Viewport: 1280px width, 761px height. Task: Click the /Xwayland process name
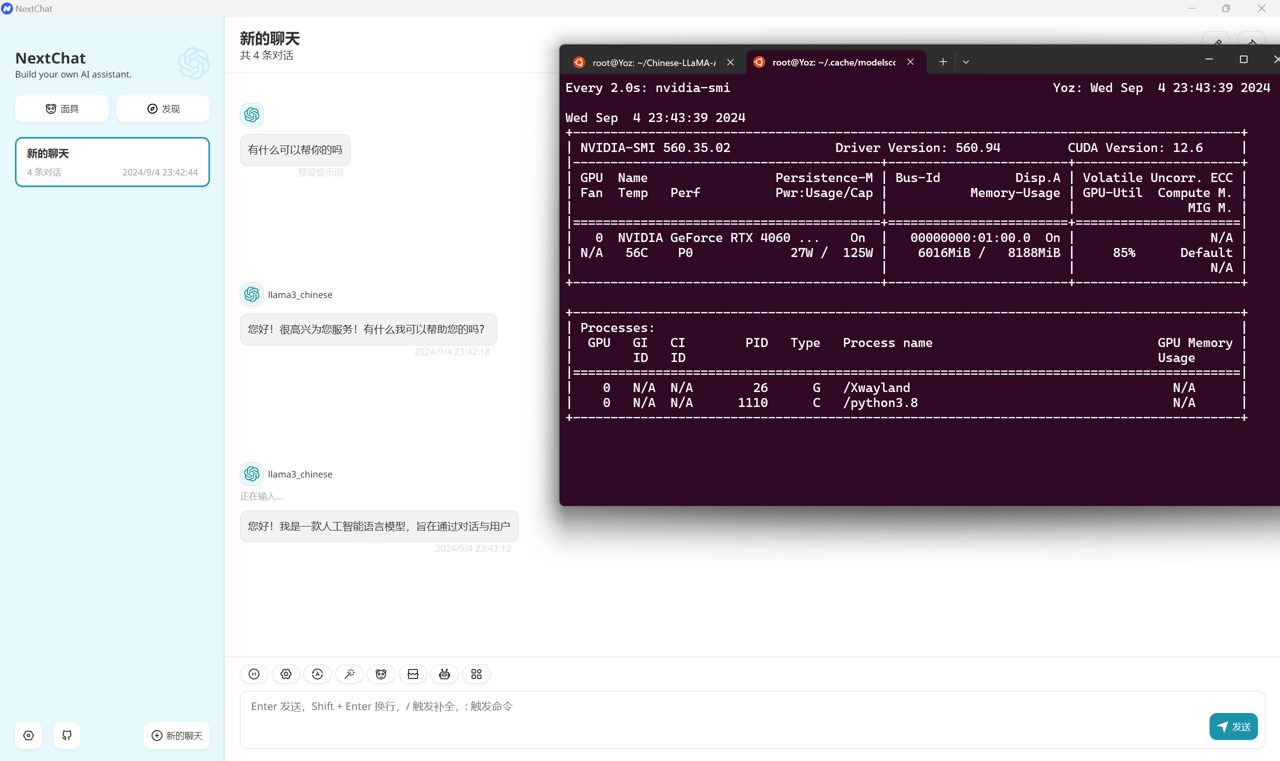(876, 387)
